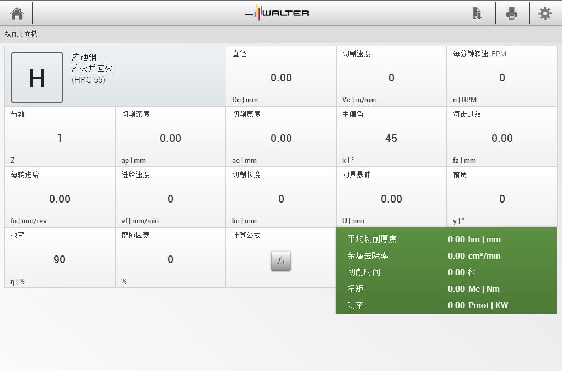
Task: Adjust the 效率 efficiency value 90
Action: click(60, 259)
